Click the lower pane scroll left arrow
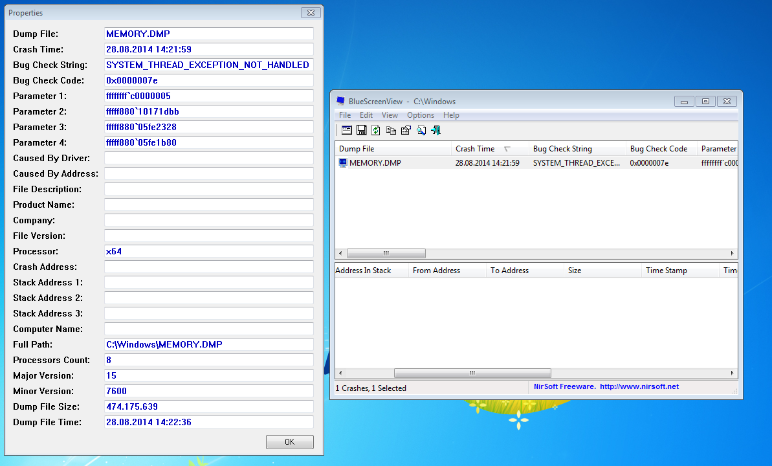 tap(340, 373)
